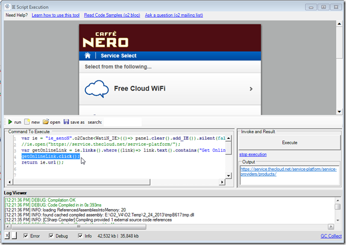
Task: Click the X button in Log Viewer toolbar
Action: pos(7,236)
